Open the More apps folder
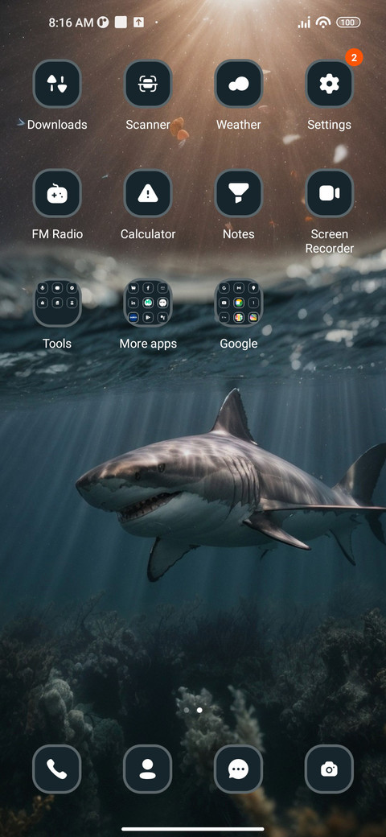The height and width of the screenshot is (837, 386). [148, 303]
